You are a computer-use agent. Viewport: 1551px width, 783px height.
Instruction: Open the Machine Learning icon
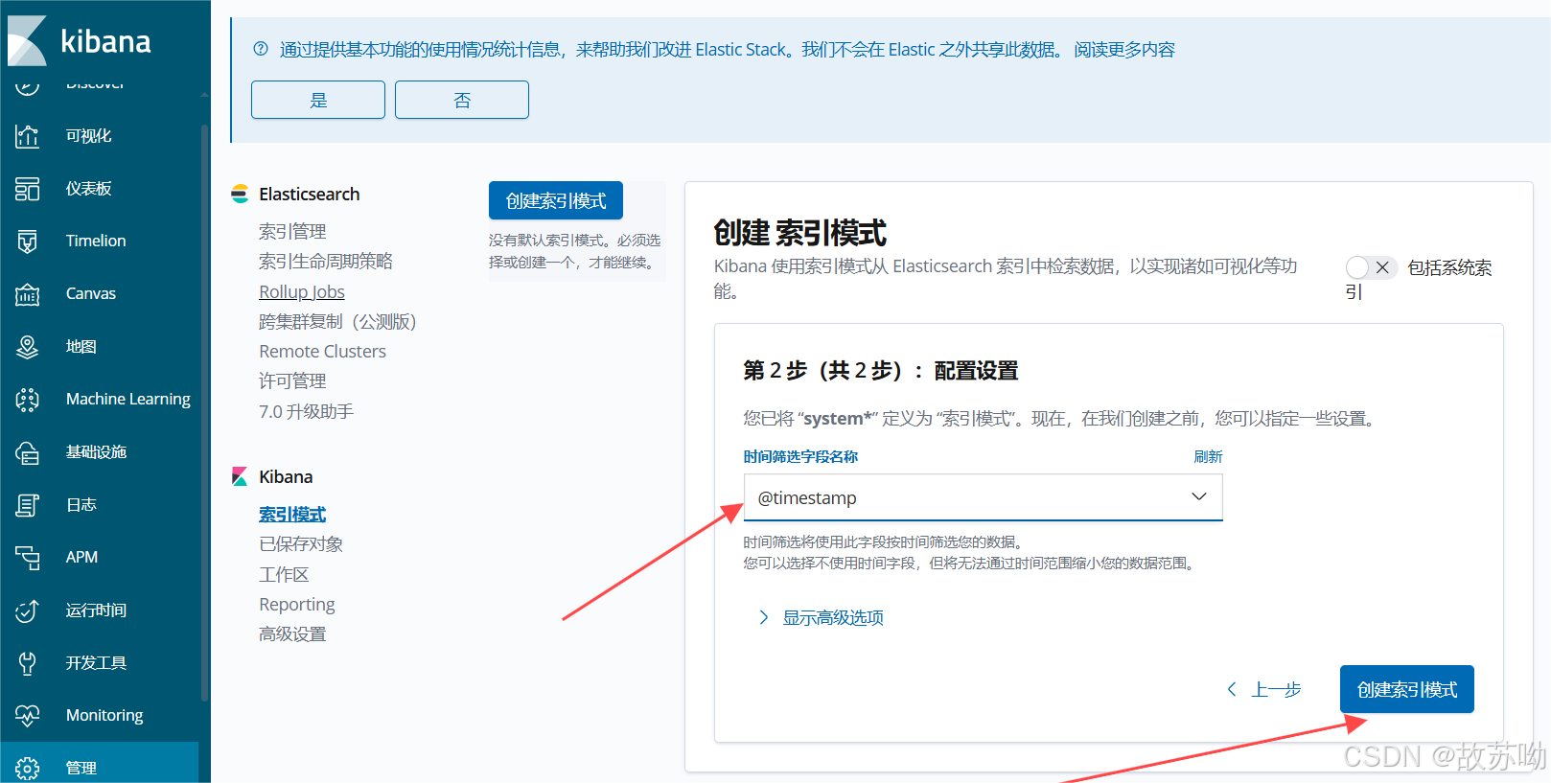tap(28, 400)
